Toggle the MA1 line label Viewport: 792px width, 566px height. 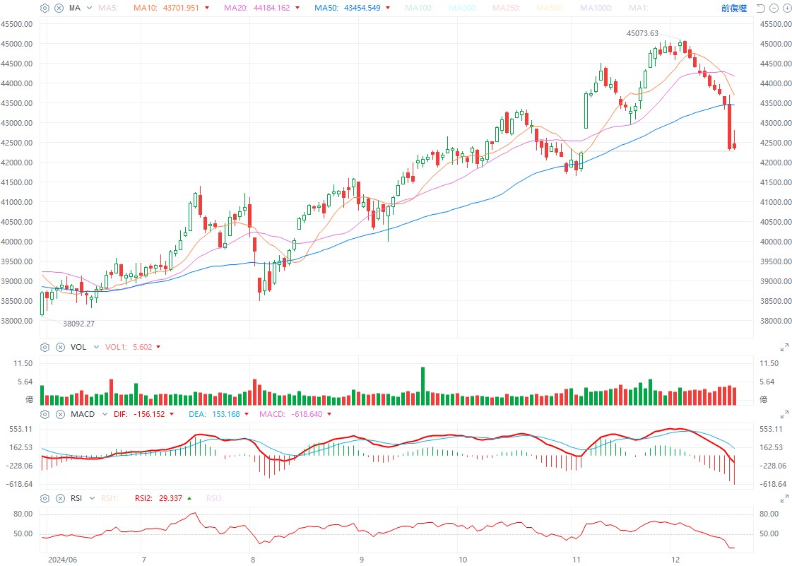[639, 8]
